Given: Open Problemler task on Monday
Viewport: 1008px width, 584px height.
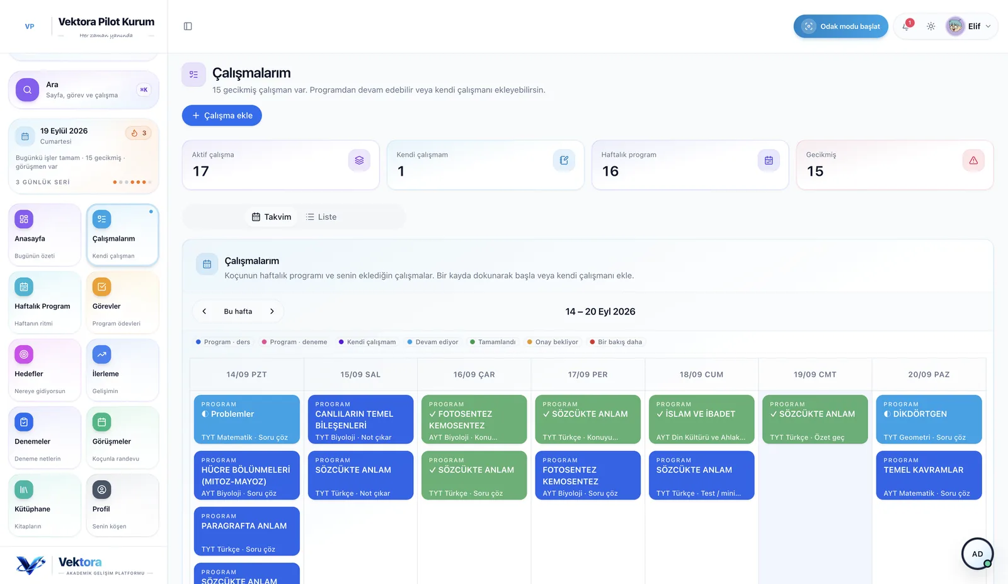Looking at the screenshot, I should (x=247, y=420).
